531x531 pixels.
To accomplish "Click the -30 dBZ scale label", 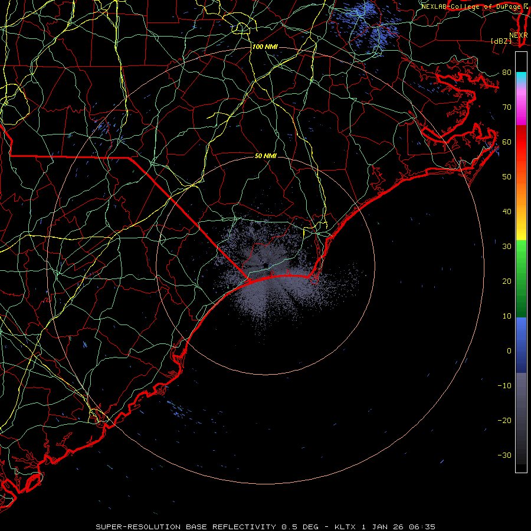I will (x=504, y=455).
